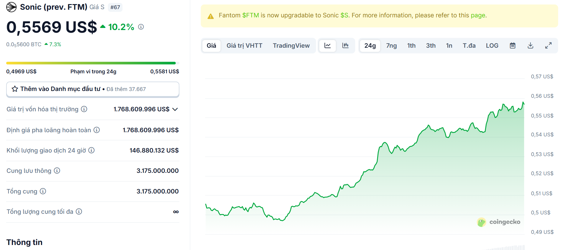Click the 0,4969 US$ low value
This screenshot has width=563, height=250.
pos(21,72)
